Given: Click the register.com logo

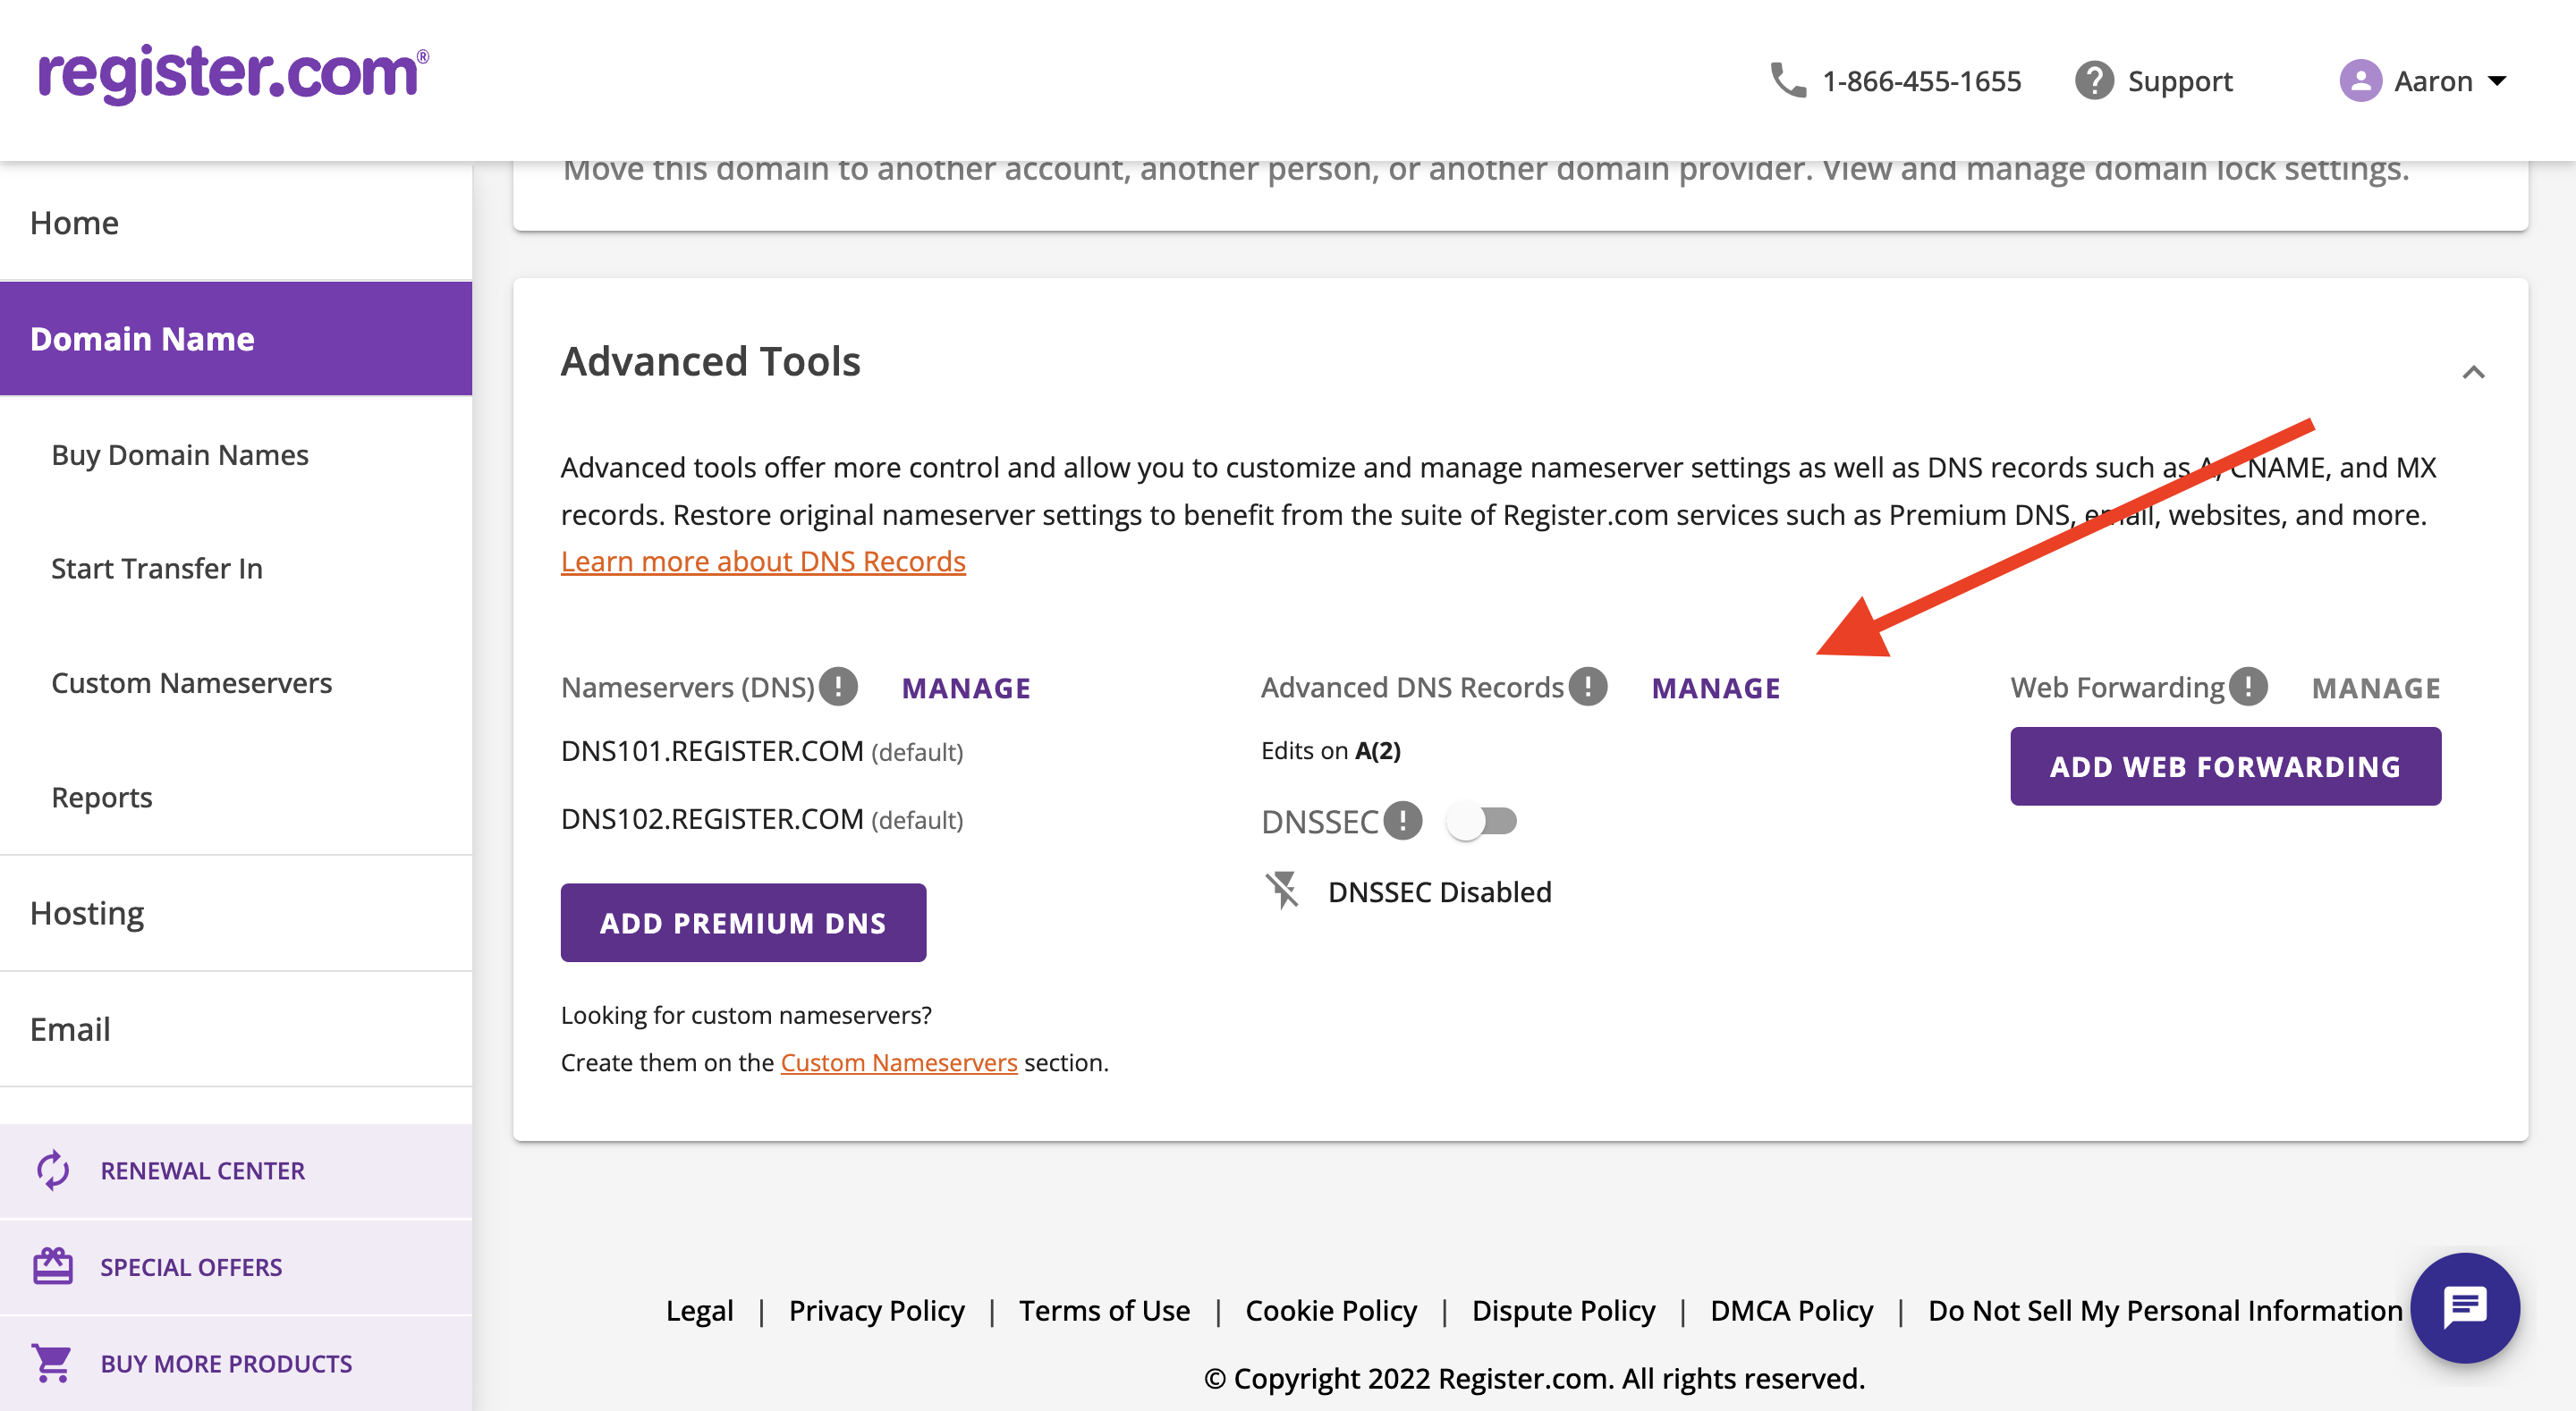Looking at the screenshot, I should (233, 73).
